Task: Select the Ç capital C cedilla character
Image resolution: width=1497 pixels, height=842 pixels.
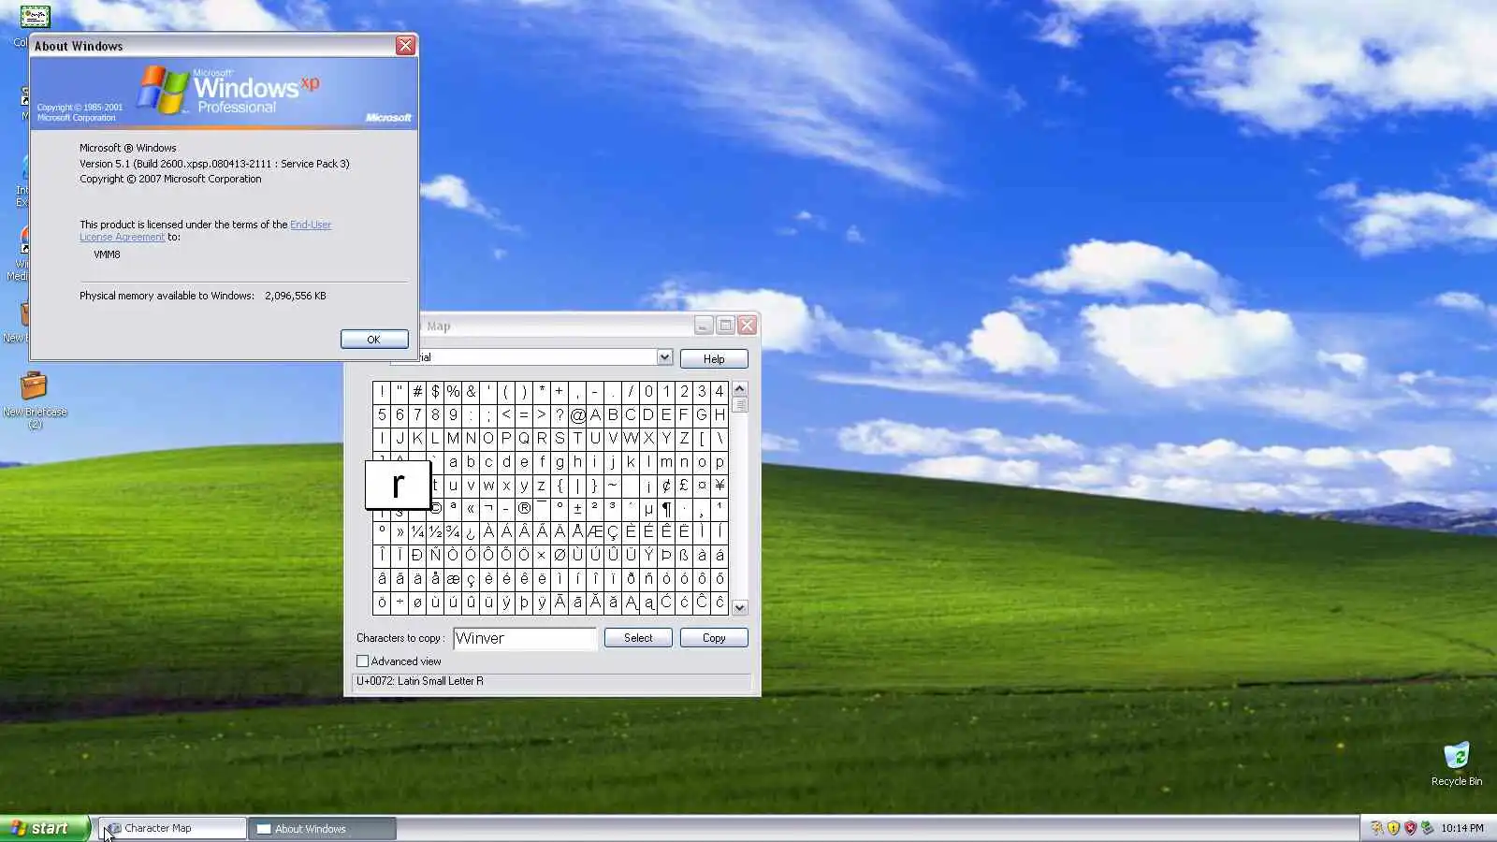Action: click(613, 531)
